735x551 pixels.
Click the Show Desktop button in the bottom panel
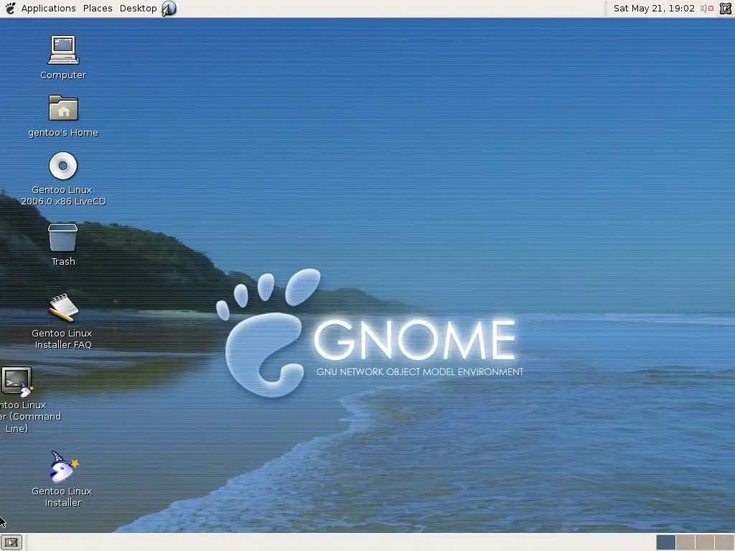point(11,542)
